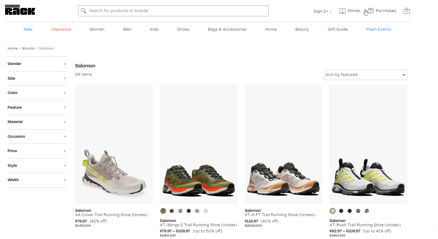Open the Clearance menu

[x=61, y=29]
